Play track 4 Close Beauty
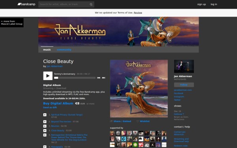Screen dimensions: 237x148 click(45, 131)
